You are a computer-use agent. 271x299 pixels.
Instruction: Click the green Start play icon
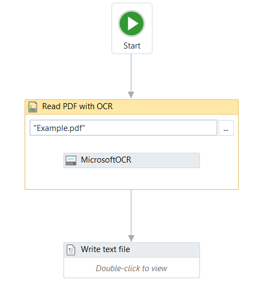[x=131, y=23]
